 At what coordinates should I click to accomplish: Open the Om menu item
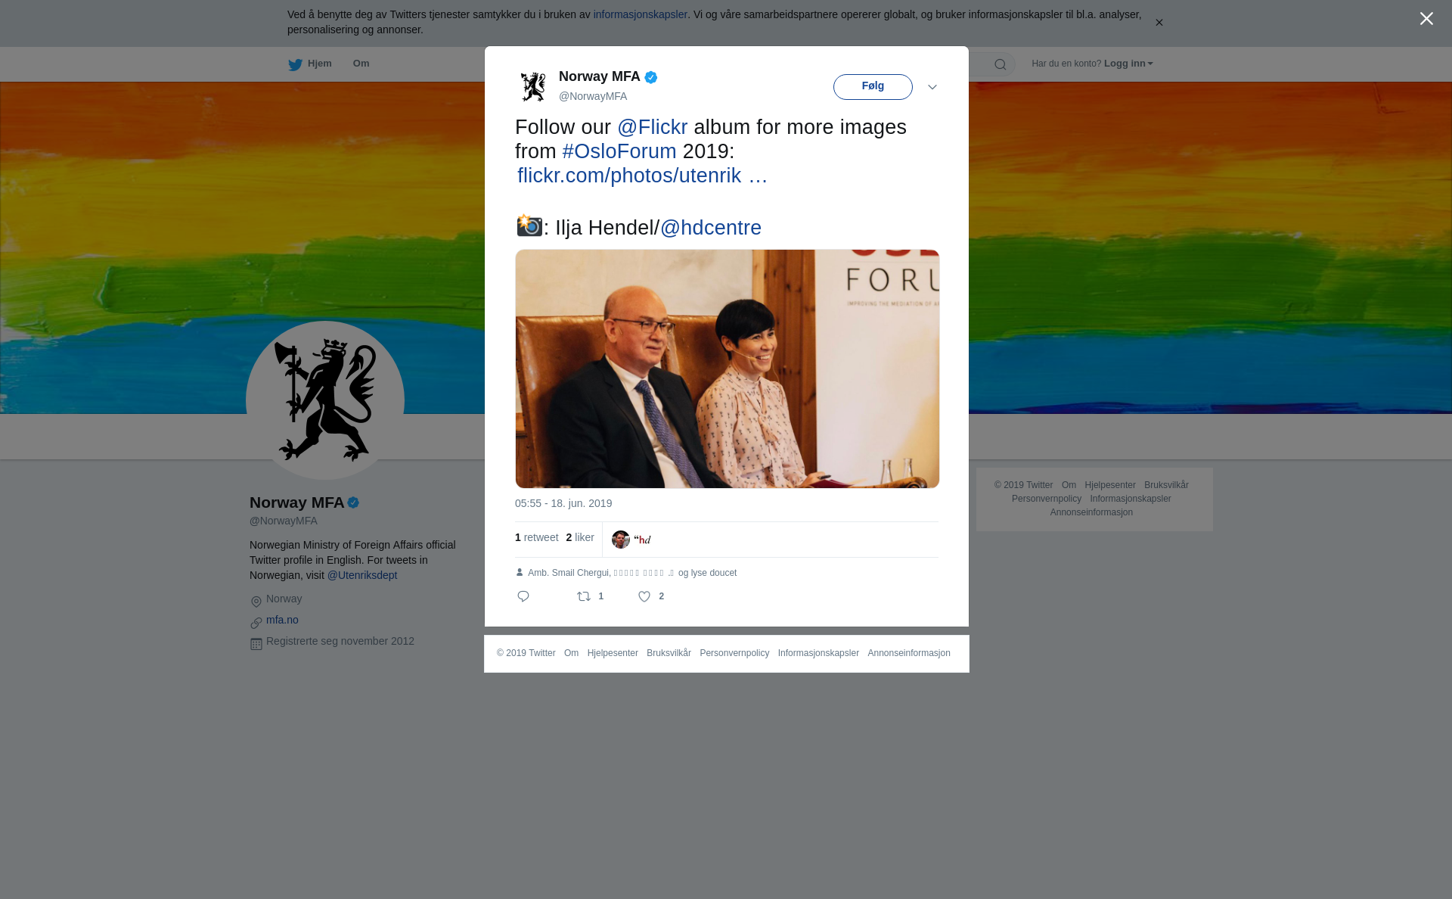(x=361, y=64)
